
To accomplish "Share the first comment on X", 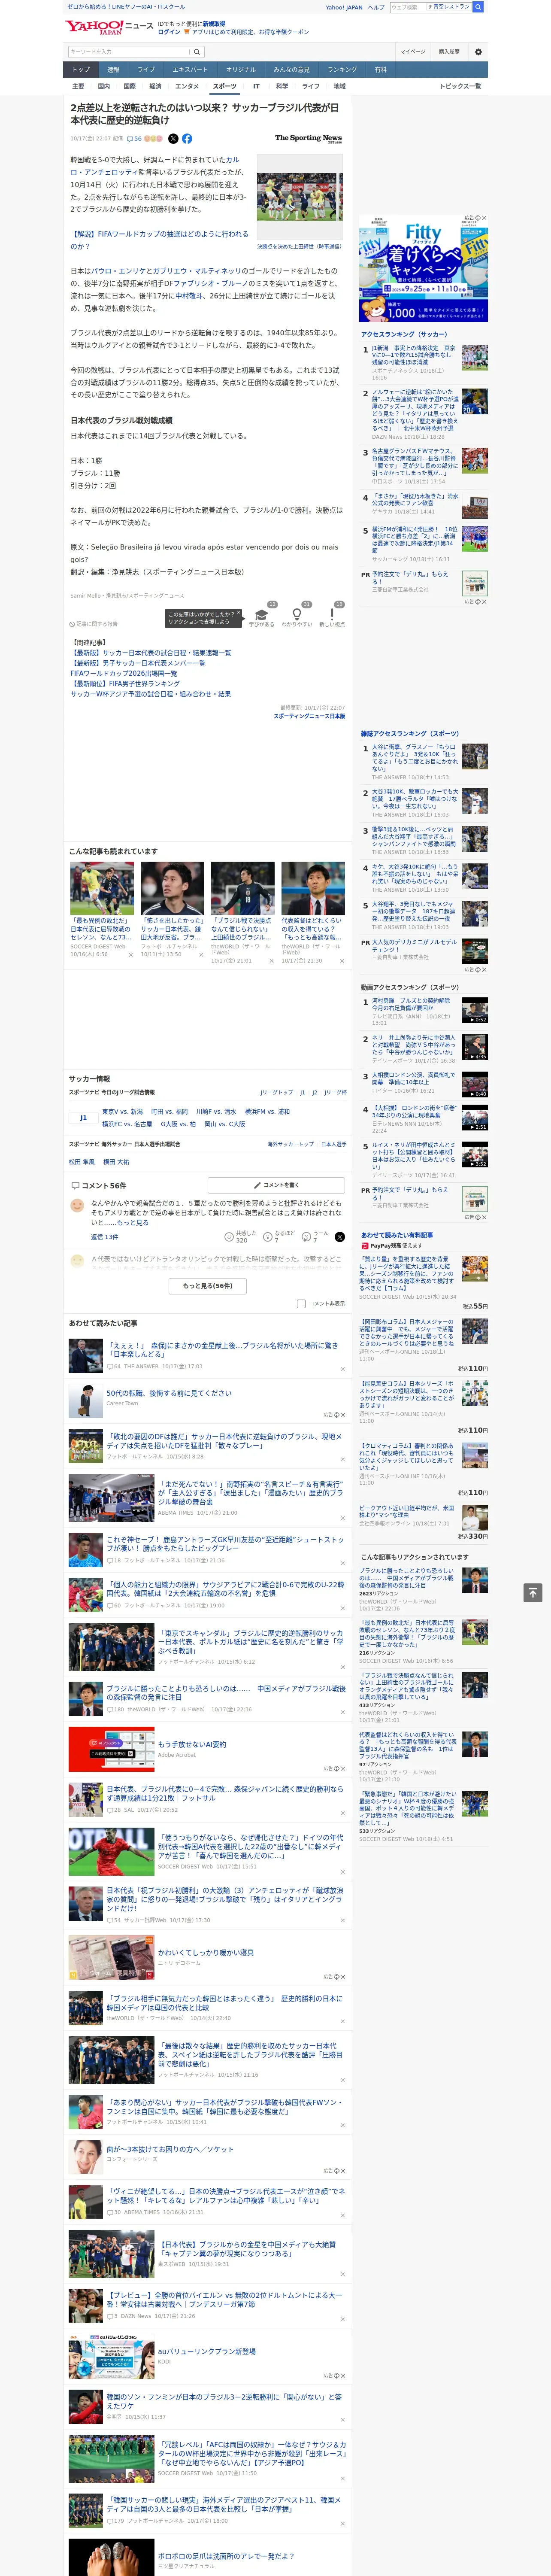I will (x=340, y=1237).
